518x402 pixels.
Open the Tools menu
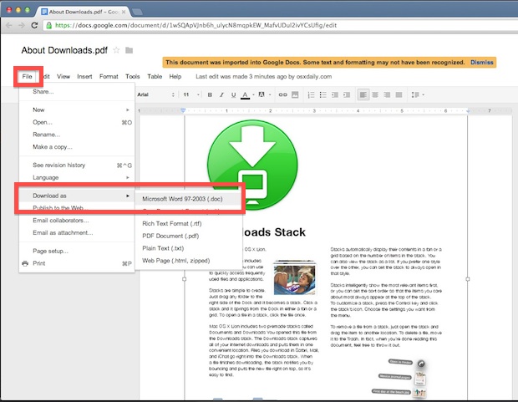133,76
